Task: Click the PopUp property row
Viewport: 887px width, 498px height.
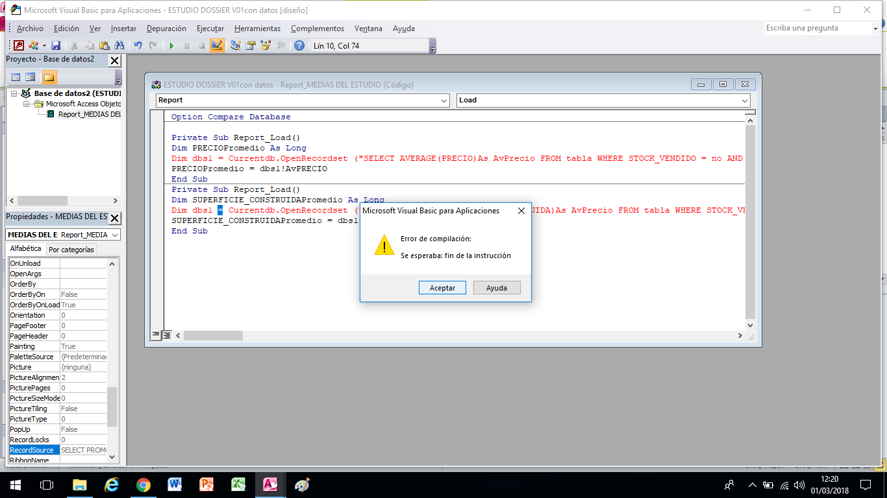Action: [58, 429]
